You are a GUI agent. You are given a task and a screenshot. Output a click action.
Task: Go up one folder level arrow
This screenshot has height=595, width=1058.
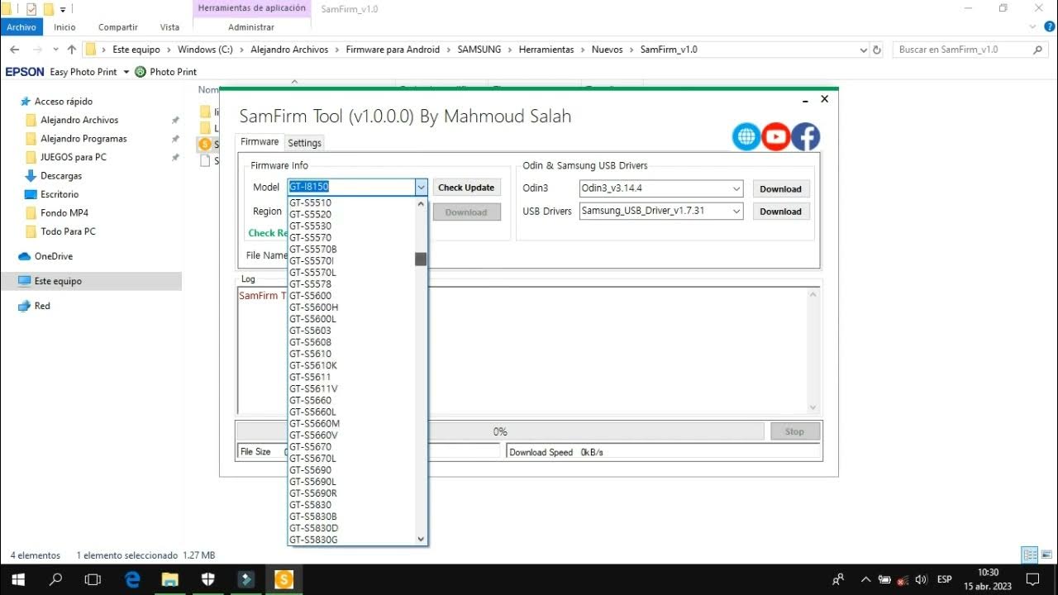tap(71, 50)
